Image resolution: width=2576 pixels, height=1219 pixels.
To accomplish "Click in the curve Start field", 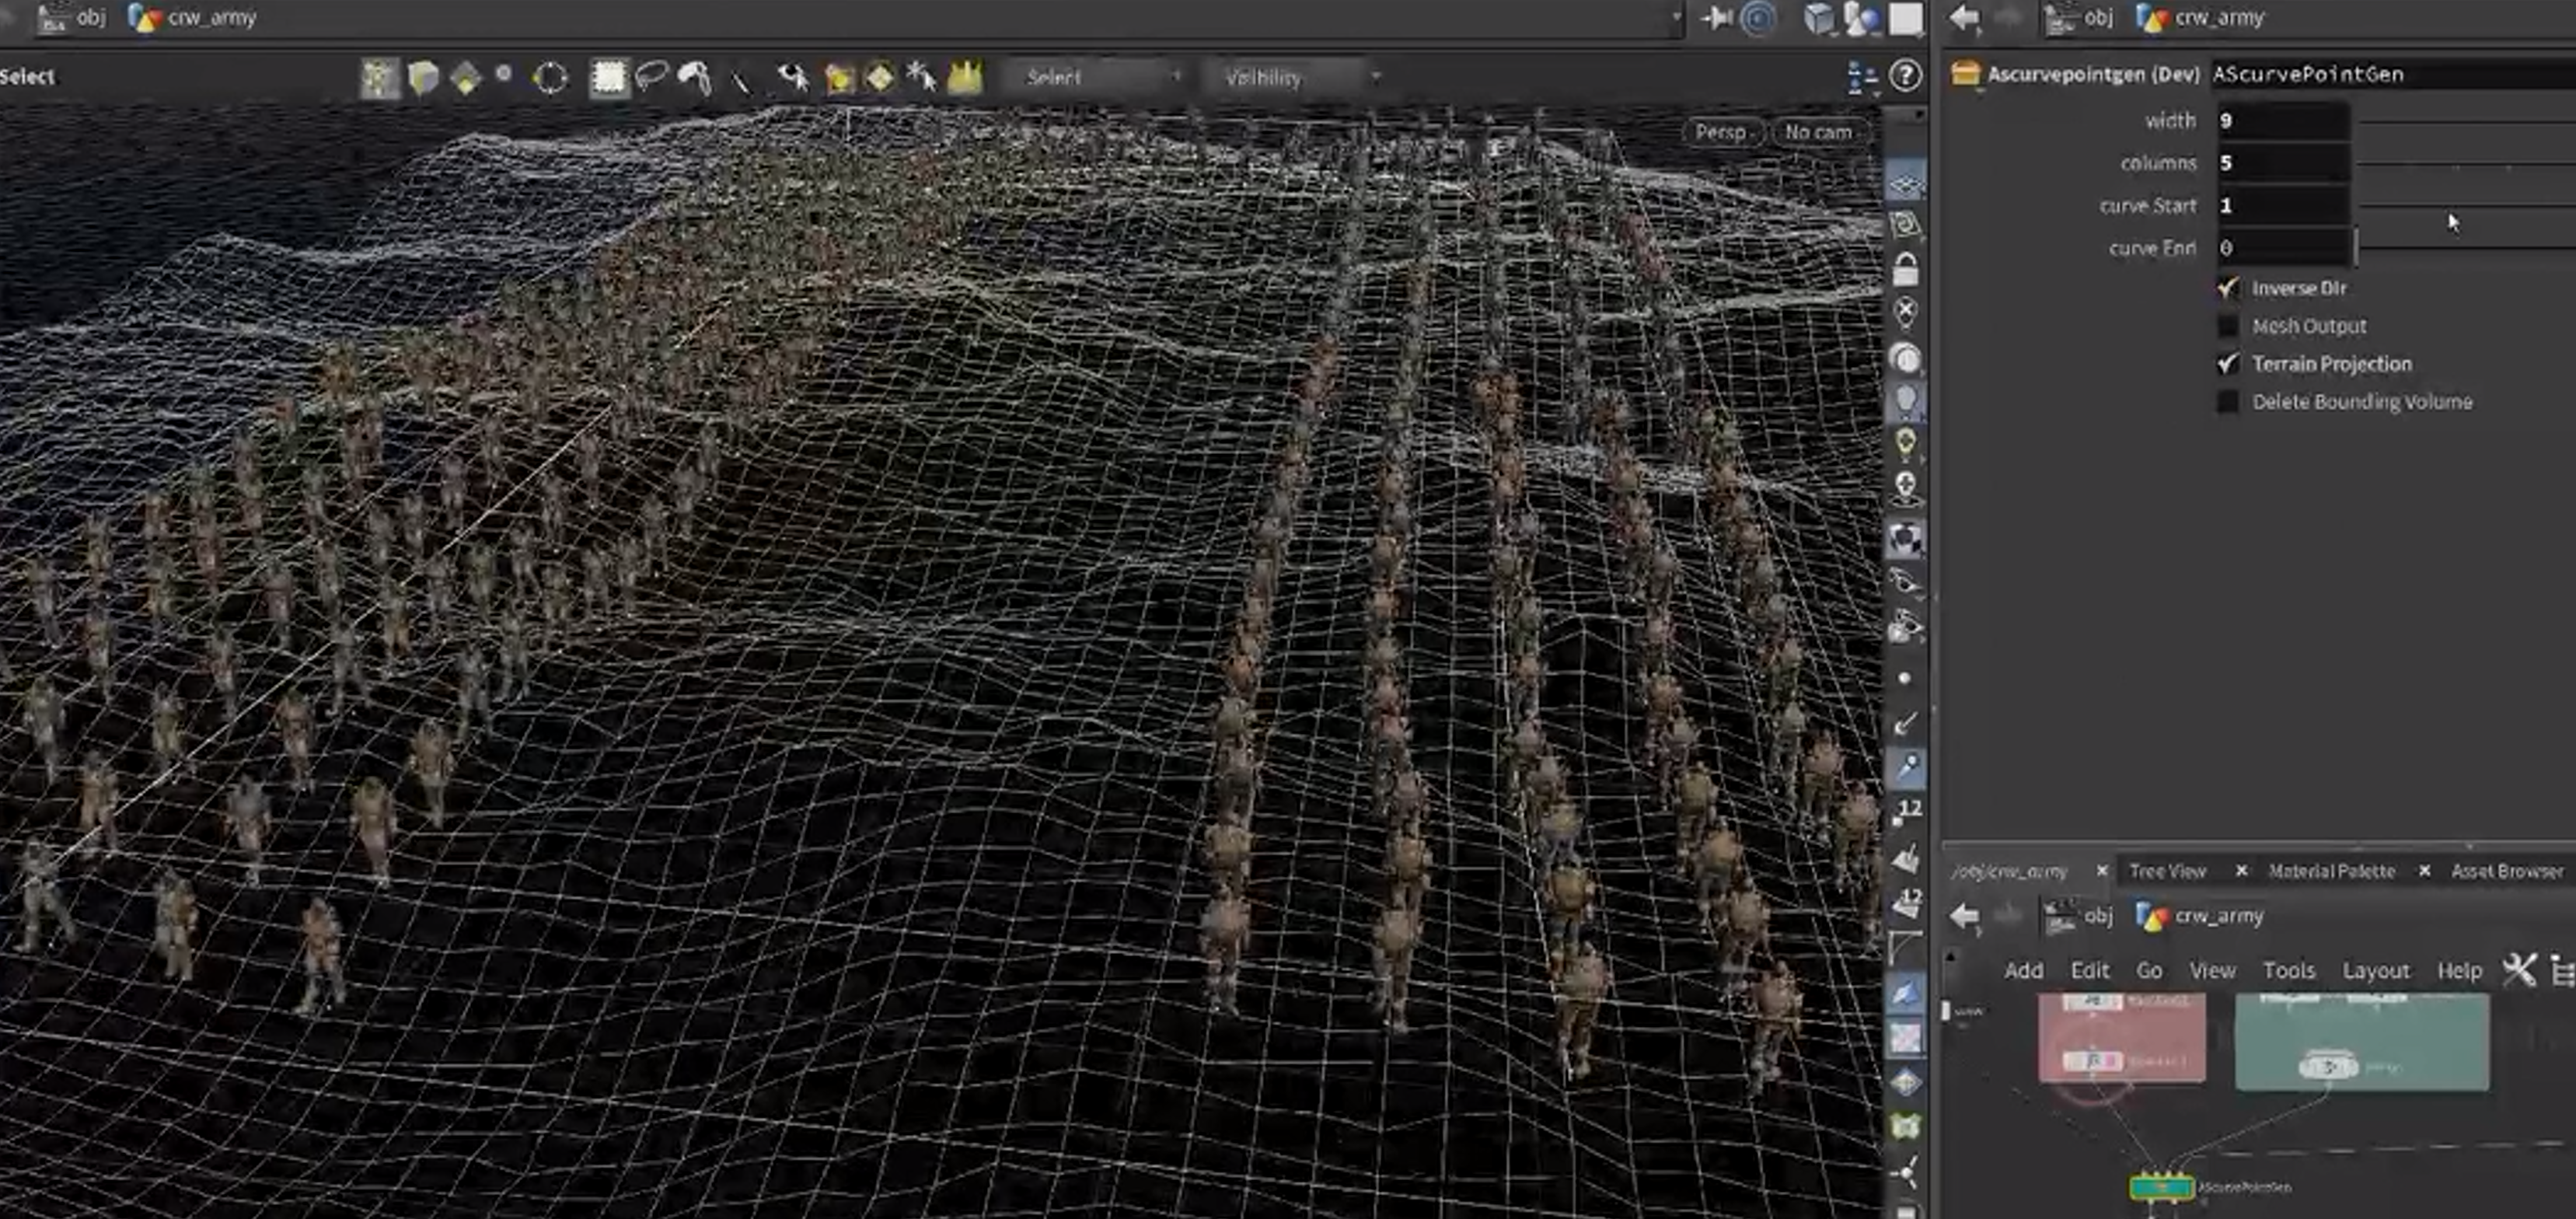I will tap(2282, 205).
